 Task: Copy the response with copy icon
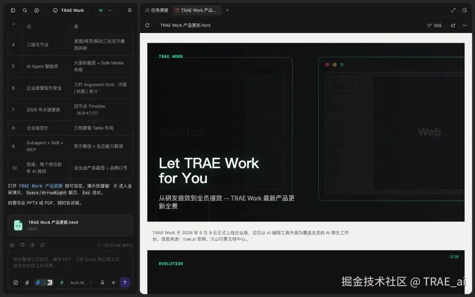[32, 245]
